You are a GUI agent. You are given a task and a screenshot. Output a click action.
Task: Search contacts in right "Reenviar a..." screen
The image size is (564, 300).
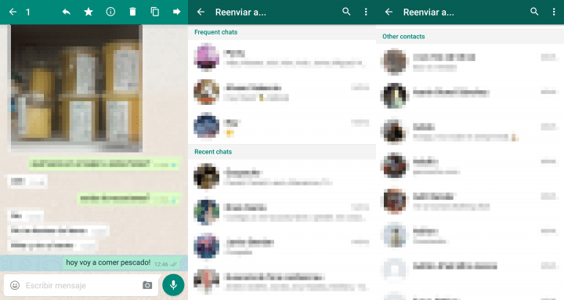coord(534,12)
